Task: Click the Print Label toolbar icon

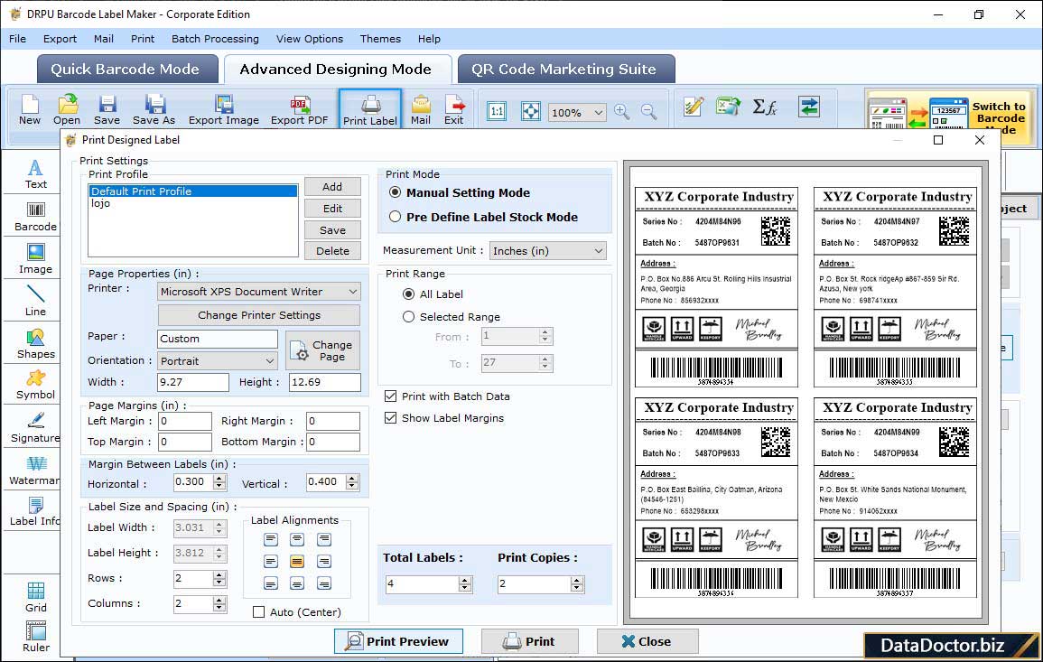Action: click(370, 110)
